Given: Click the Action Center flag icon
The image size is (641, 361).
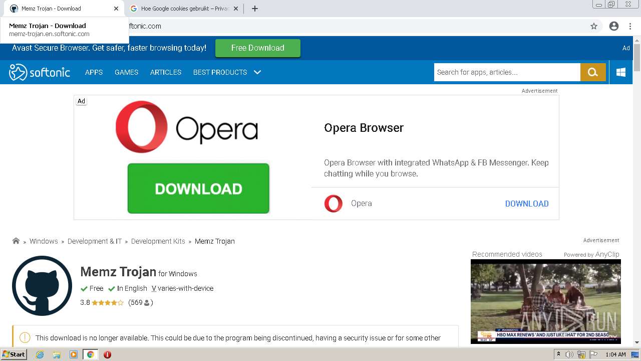Looking at the screenshot, I should (x=593, y=354).
